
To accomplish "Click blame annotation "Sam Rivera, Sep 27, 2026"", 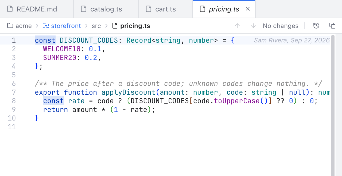I will [x=292, y=40].
